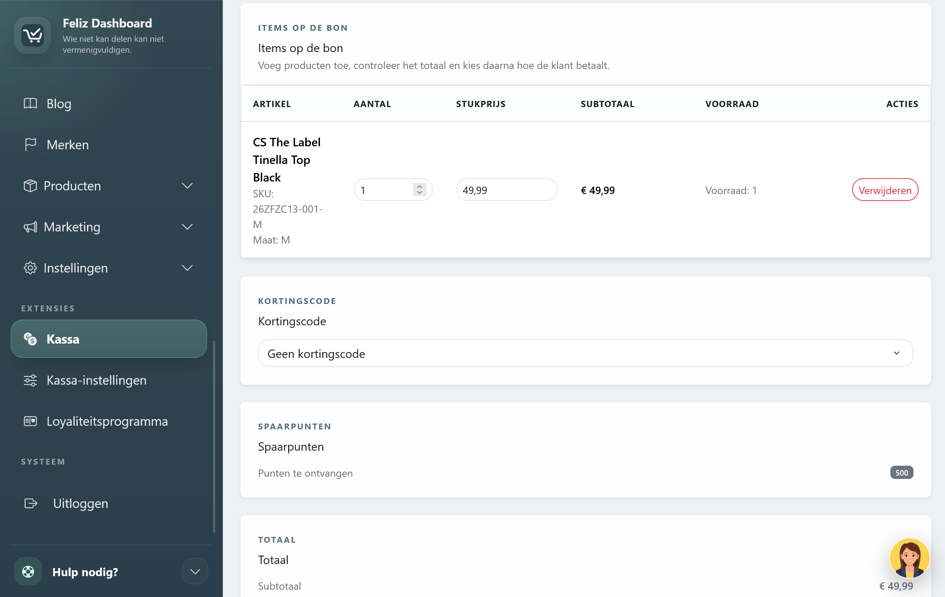Screen dimensions: 945x597
Task: Click the Voorraad: 1 cell
Action: pyautogui.click(x=731, y=190)
